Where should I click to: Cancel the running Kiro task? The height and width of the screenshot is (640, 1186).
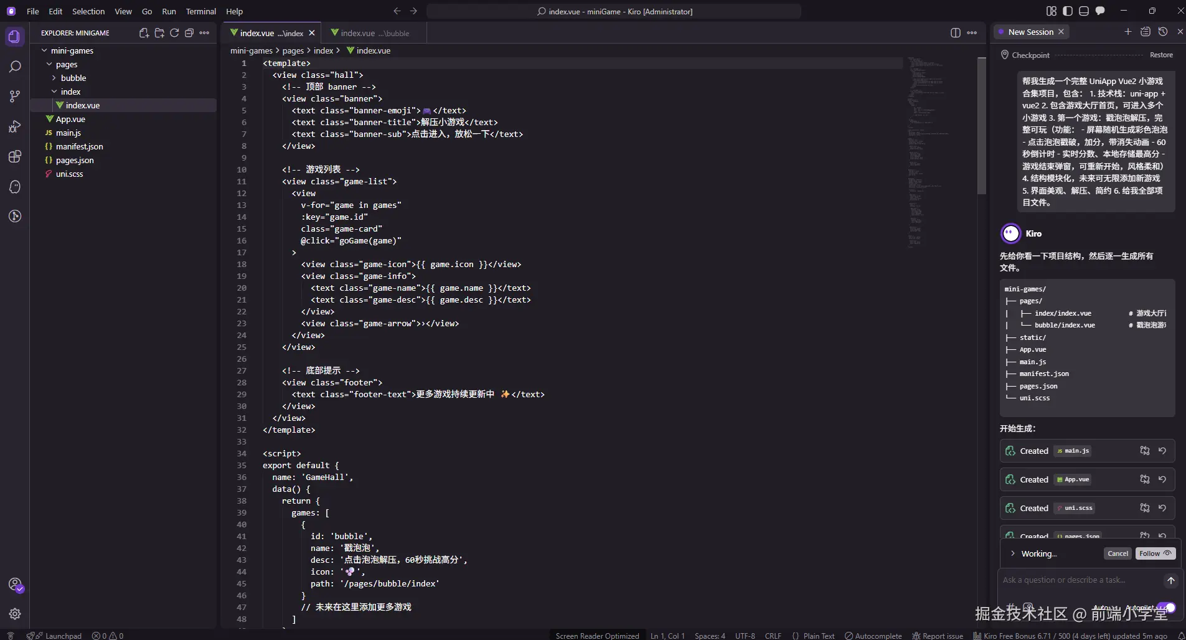tap(1118, 553)
